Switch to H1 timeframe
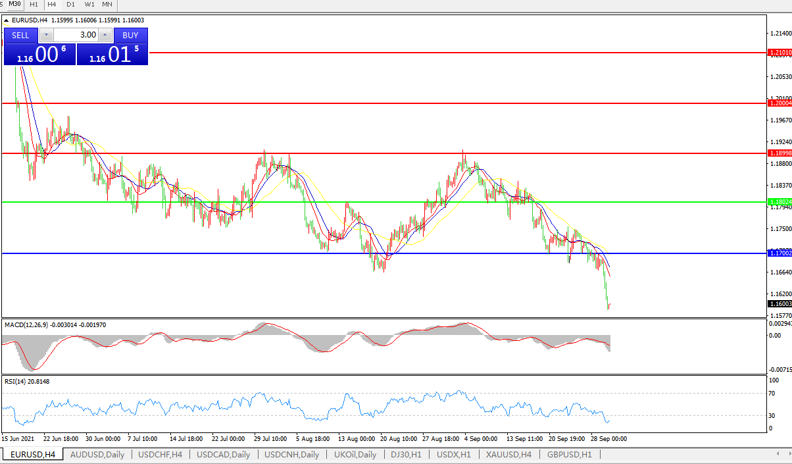The image size is (792, 464). tap(34, 4)
